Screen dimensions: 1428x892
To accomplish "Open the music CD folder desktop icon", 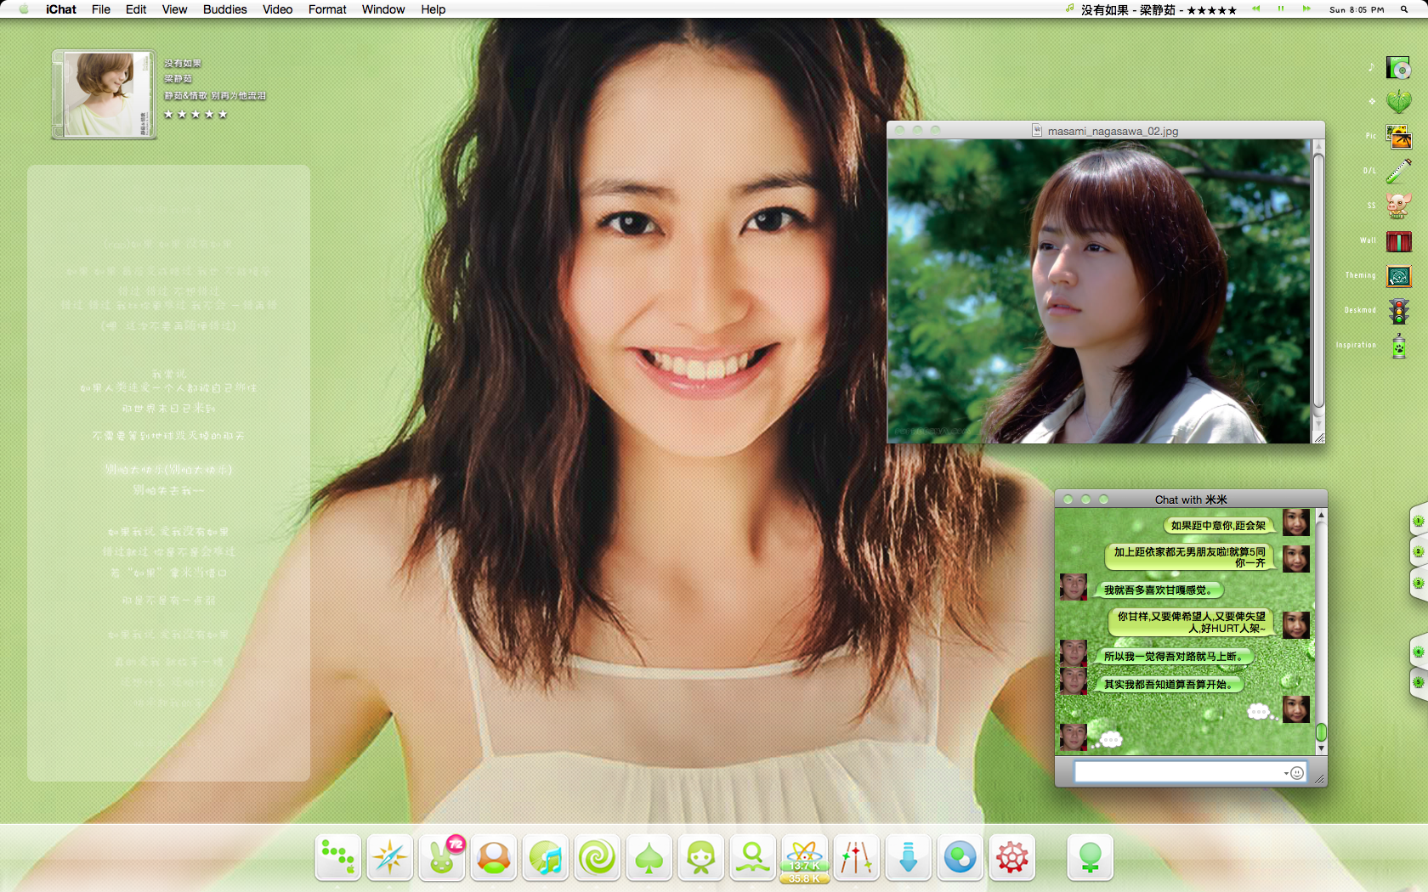I will coord(1398,67).
